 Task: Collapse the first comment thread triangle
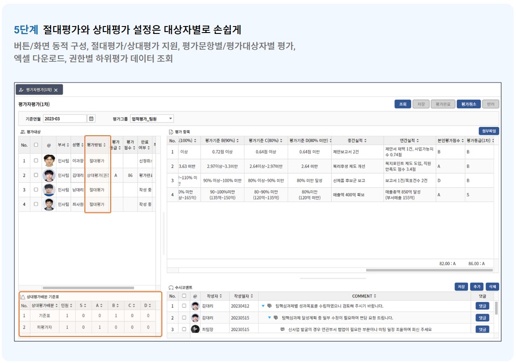[x=263, y=306]
